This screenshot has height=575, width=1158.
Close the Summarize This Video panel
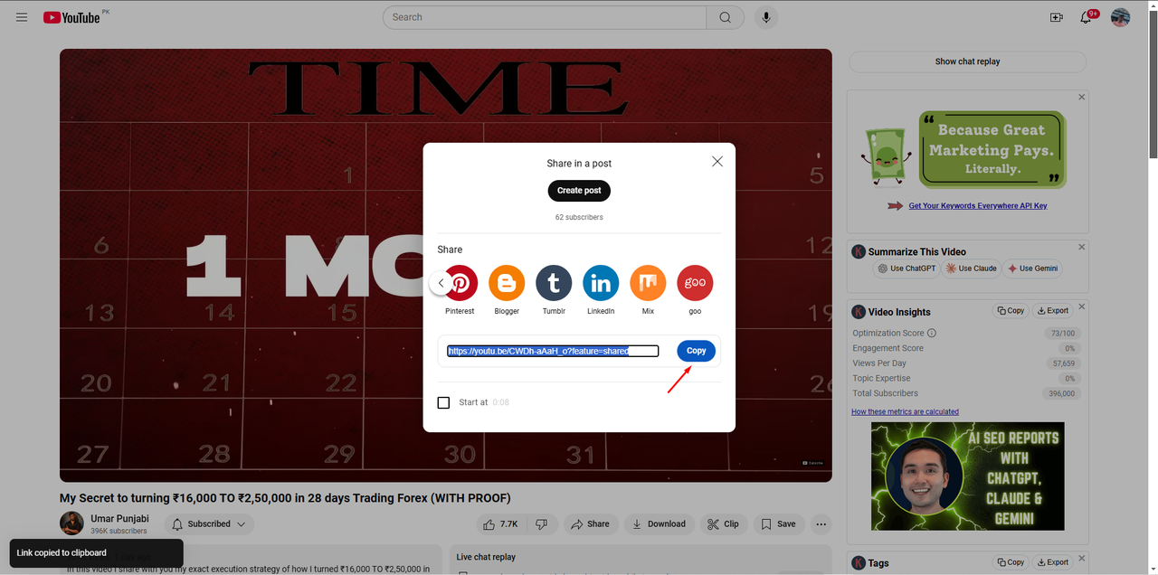coord(1081,247)
